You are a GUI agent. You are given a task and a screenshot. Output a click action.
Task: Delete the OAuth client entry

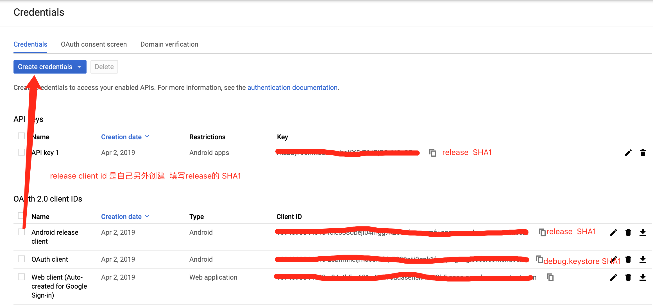coord(628,259)
